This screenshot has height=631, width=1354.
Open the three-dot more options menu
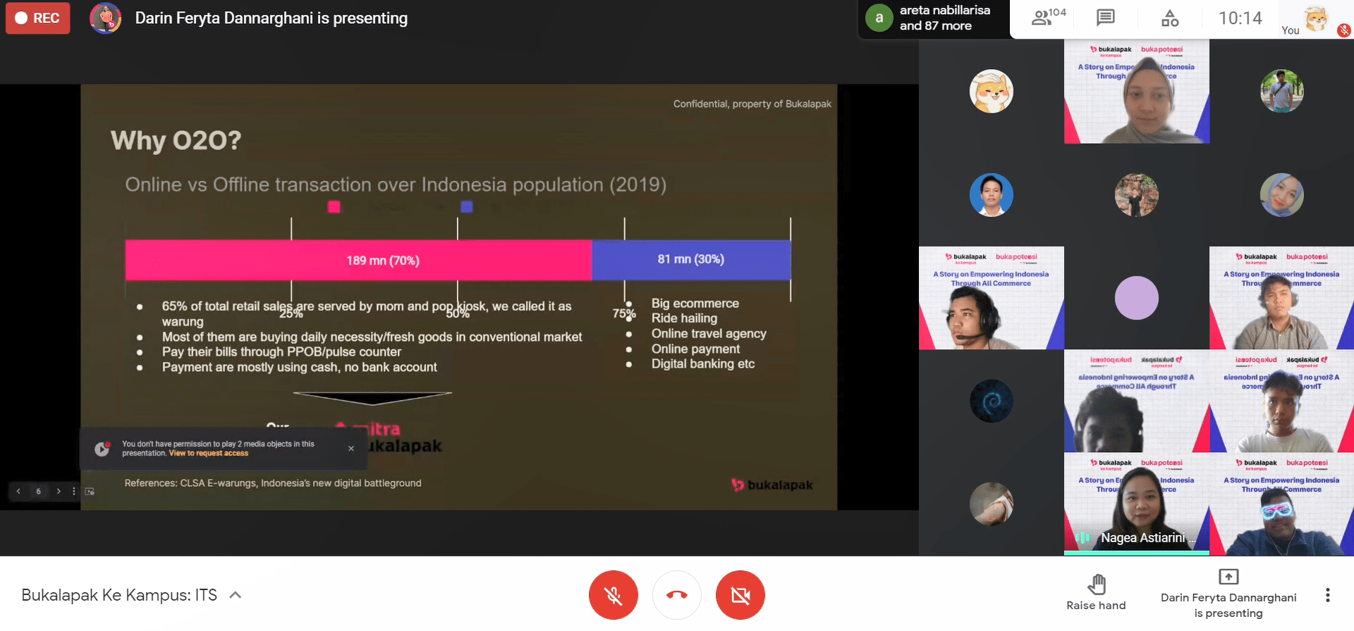click(1327, 595)
